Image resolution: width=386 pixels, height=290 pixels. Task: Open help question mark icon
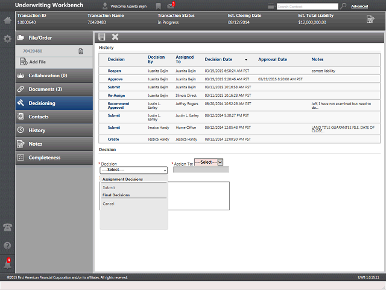tap(7, 246)
